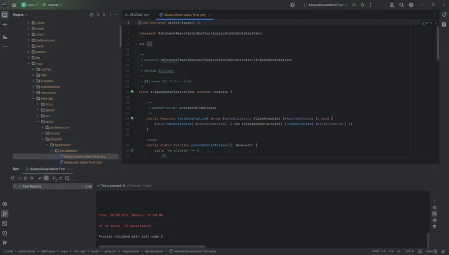Expand all in Project panel
This screenshot has width=449, height=255.
tap(98, 15)
